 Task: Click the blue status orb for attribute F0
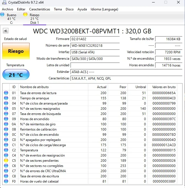6,181
